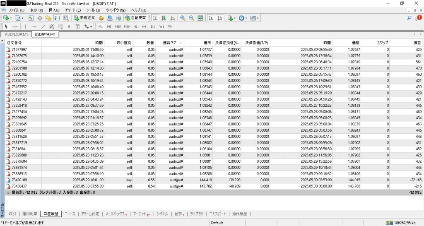Viewport: 424px width, 226px height.
Task: Open the indicators list dropdown
Action: point(235,18)
